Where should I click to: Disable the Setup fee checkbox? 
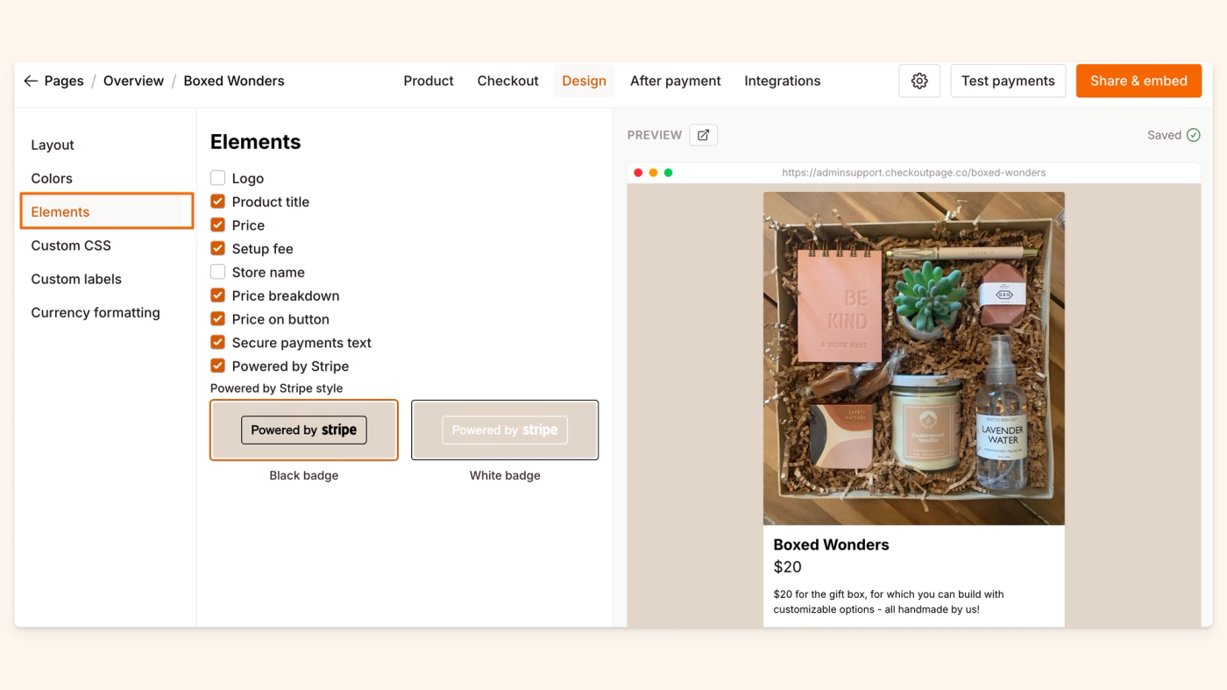218,249
